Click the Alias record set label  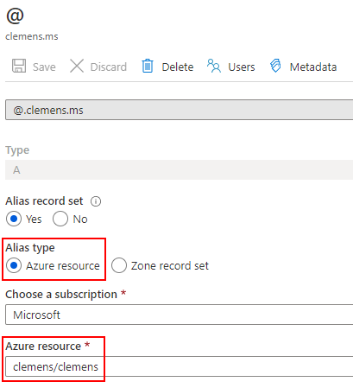(x=44, y=201)
